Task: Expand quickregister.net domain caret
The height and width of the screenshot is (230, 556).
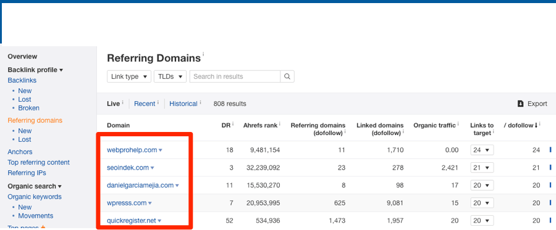Action: (x=159, y=221)
